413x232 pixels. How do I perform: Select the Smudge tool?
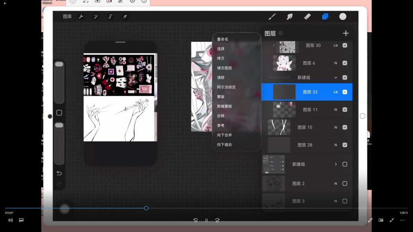click(x=290, y=17)
